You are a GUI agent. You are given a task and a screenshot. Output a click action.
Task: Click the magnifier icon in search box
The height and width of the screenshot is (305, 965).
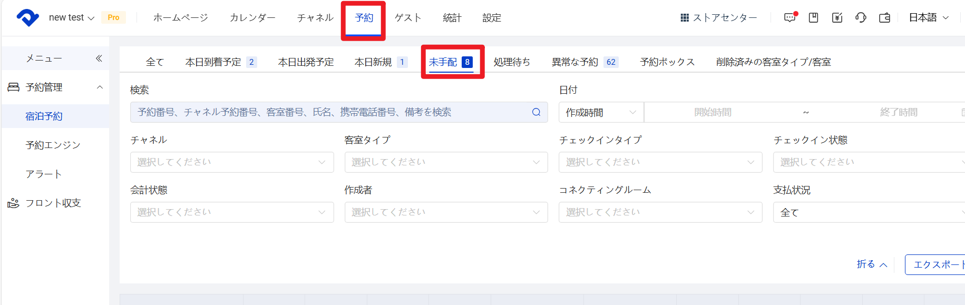click(x=536, y=112)
